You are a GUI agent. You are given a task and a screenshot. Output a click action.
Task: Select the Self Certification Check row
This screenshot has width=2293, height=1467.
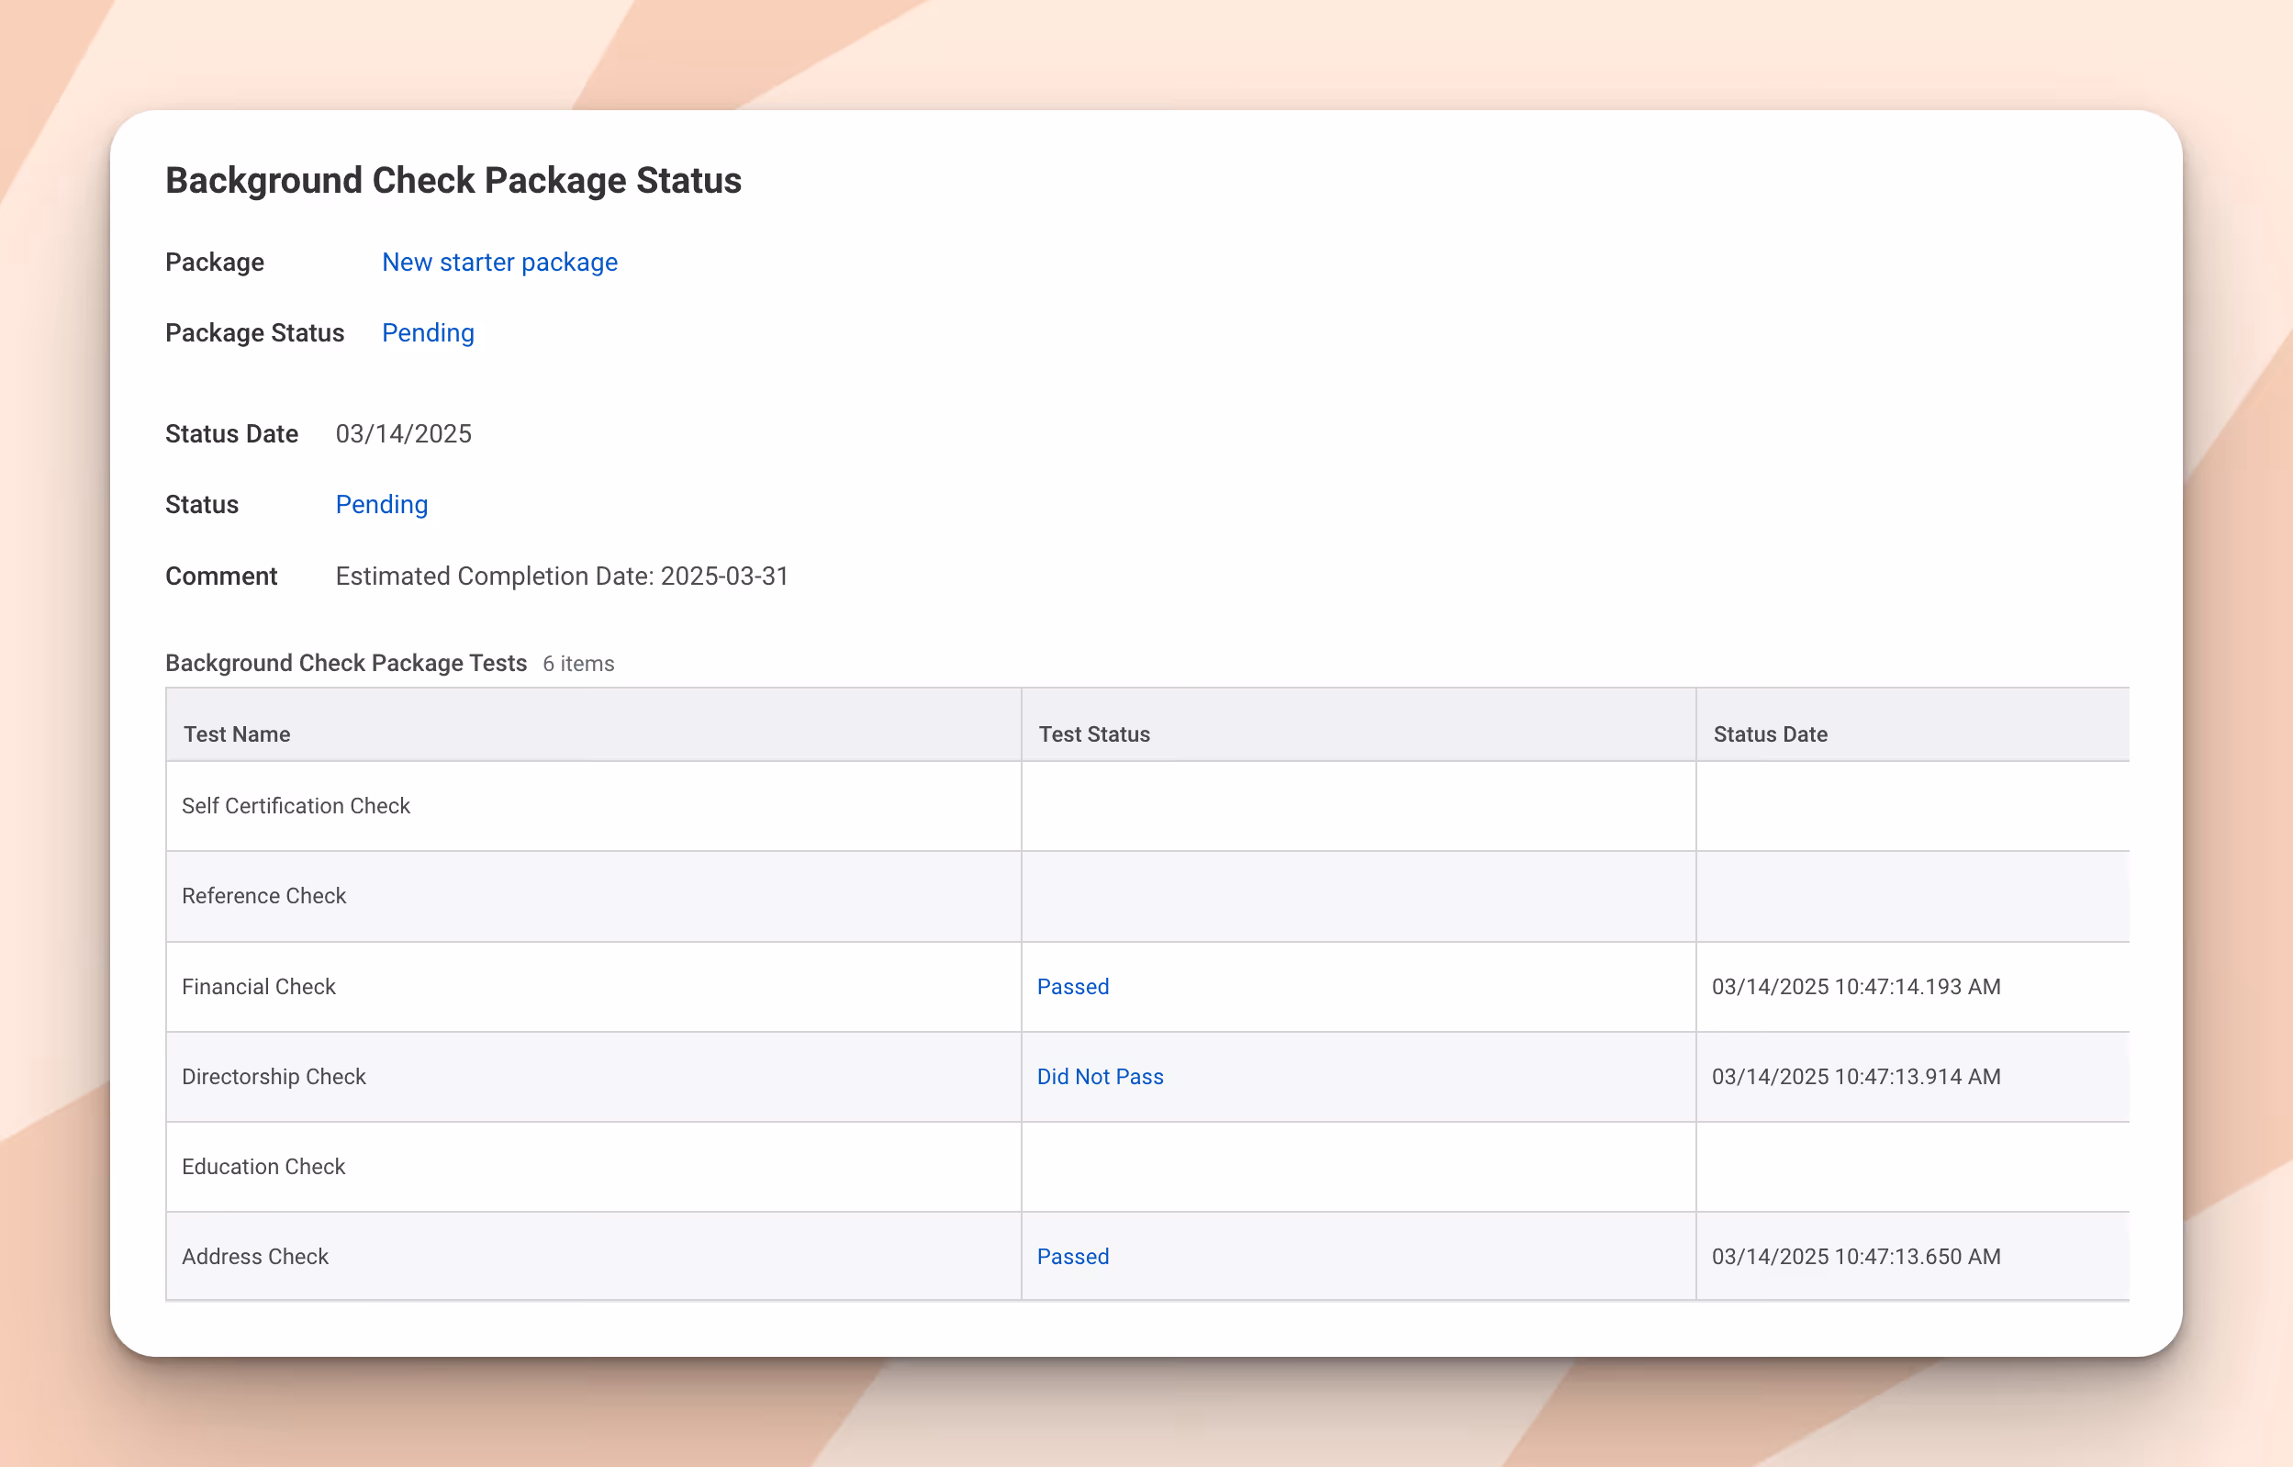(x=296, y=806)
